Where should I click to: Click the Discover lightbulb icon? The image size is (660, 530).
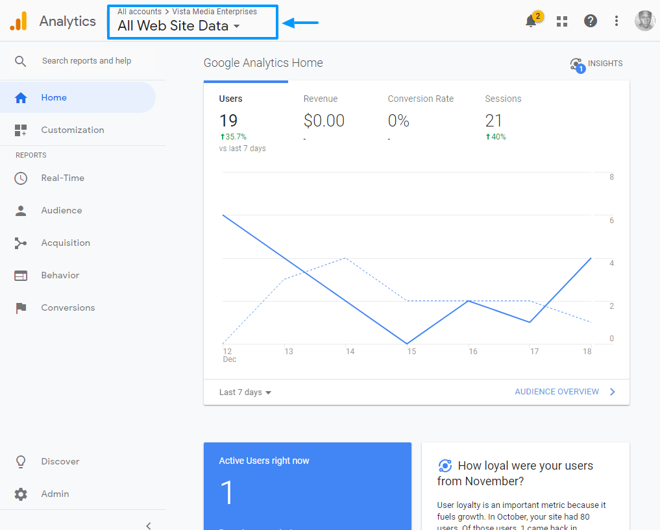point(21,462)
